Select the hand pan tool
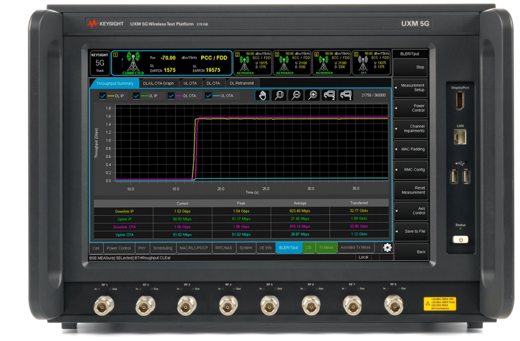The width and height of the screenshot is (520, 341). tap(262, 95)
